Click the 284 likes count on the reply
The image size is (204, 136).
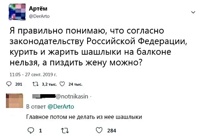[x=112, y=130]
